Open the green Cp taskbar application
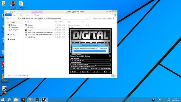 point(37,100)
